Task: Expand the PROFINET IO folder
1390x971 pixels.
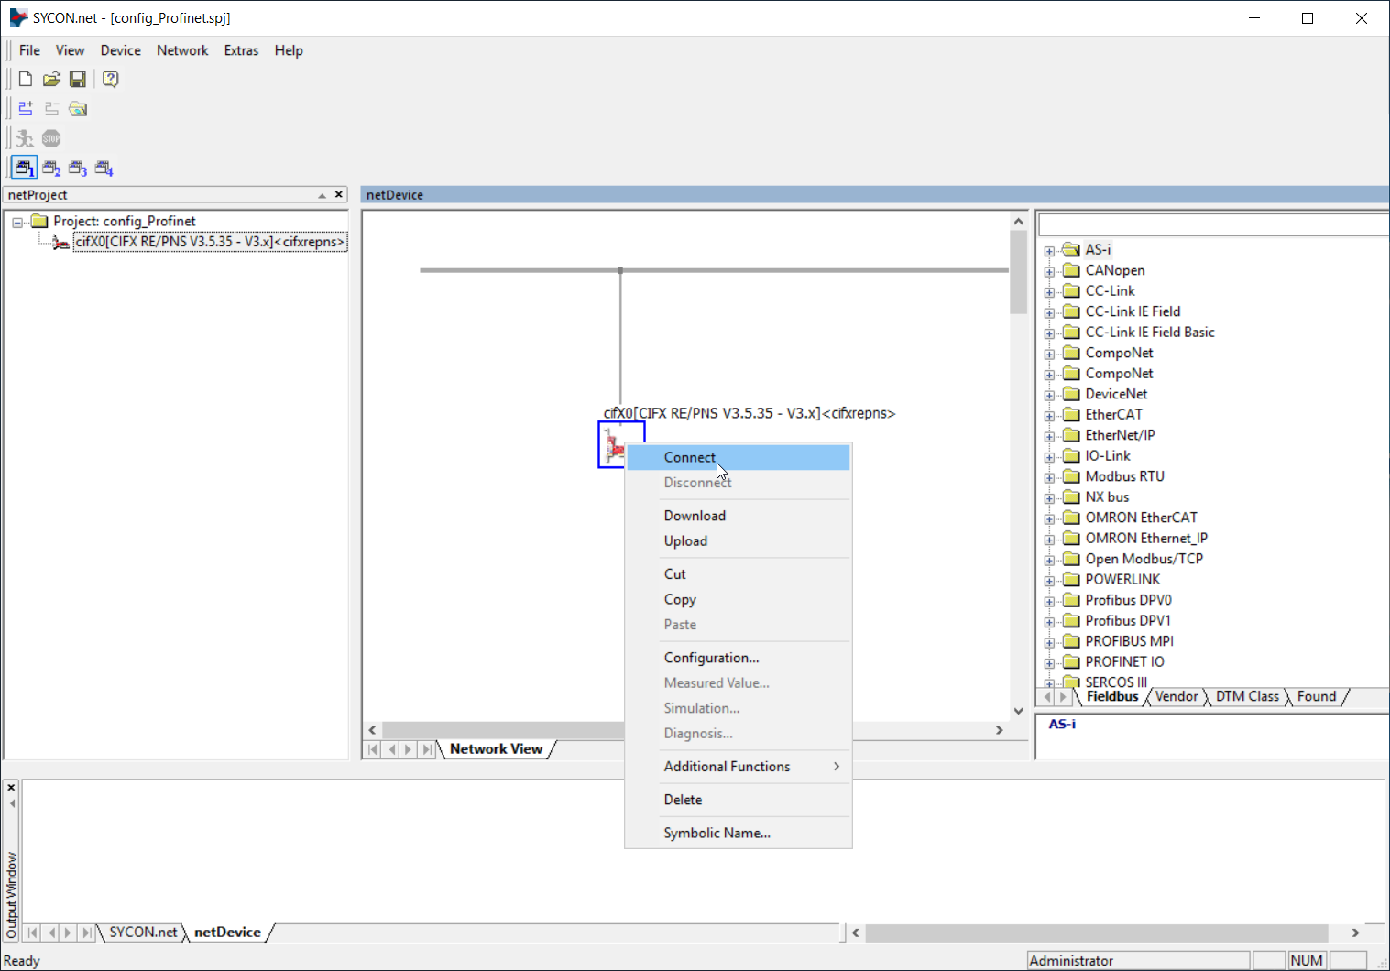Action: pos(1049,662)
